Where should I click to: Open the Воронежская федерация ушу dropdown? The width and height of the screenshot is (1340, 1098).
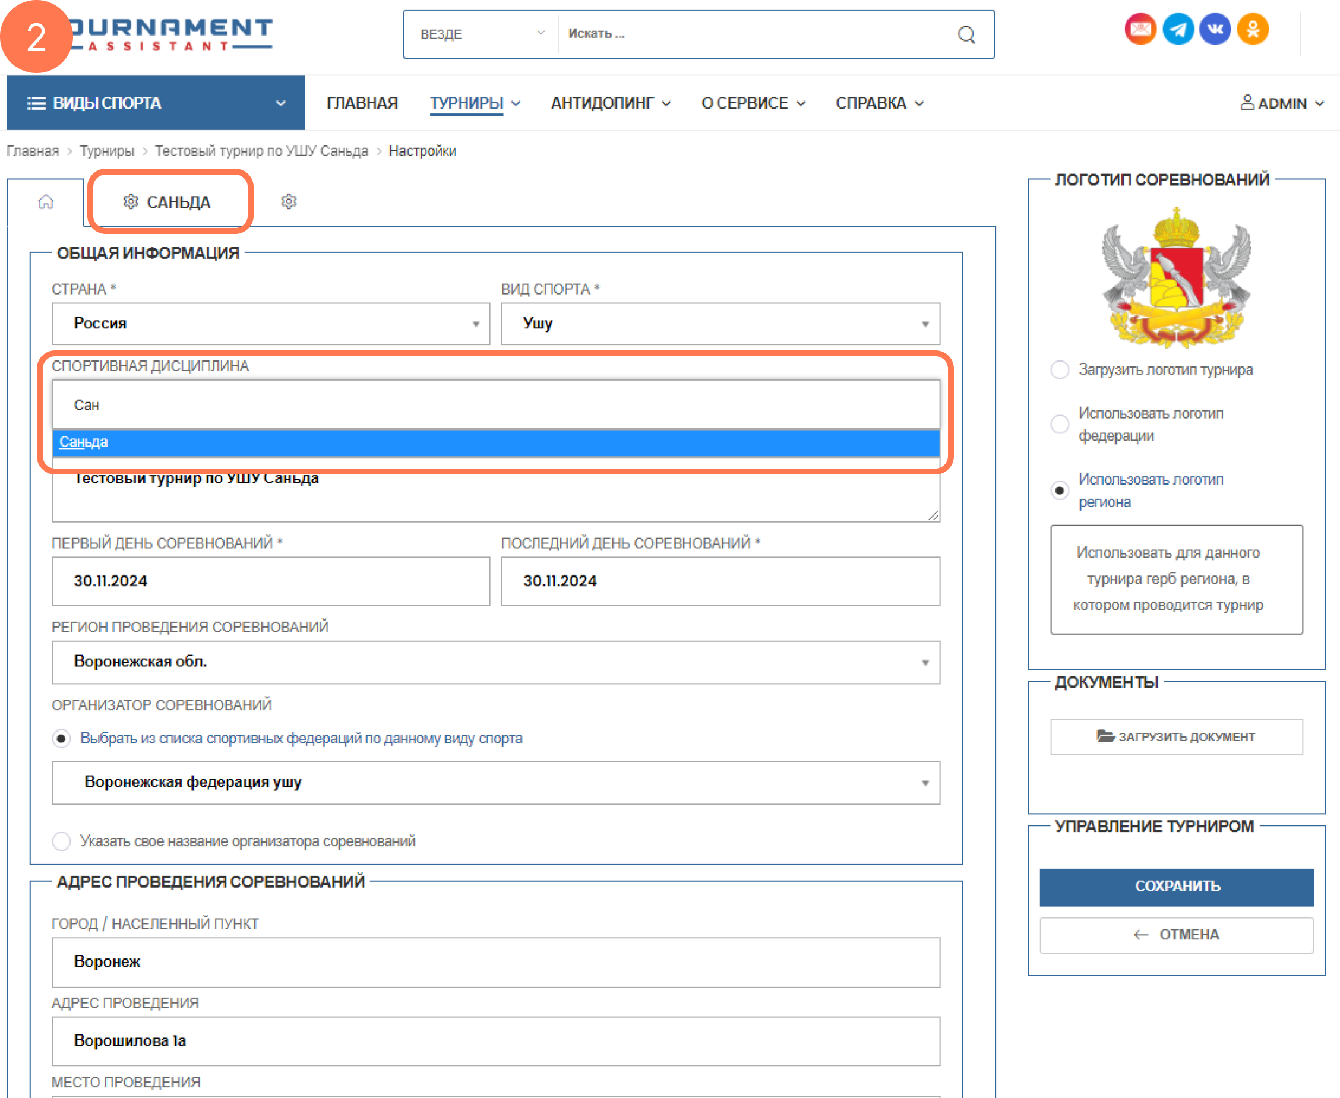[496, 783]
